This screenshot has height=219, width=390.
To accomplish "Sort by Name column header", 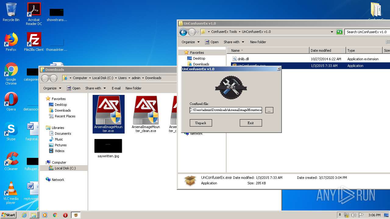I will (x=268, y=50).
